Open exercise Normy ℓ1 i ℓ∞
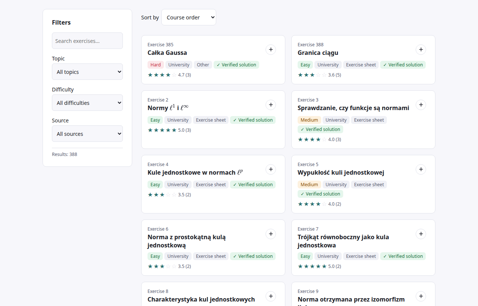Viewport: 478px width, 306px height. 168,108
